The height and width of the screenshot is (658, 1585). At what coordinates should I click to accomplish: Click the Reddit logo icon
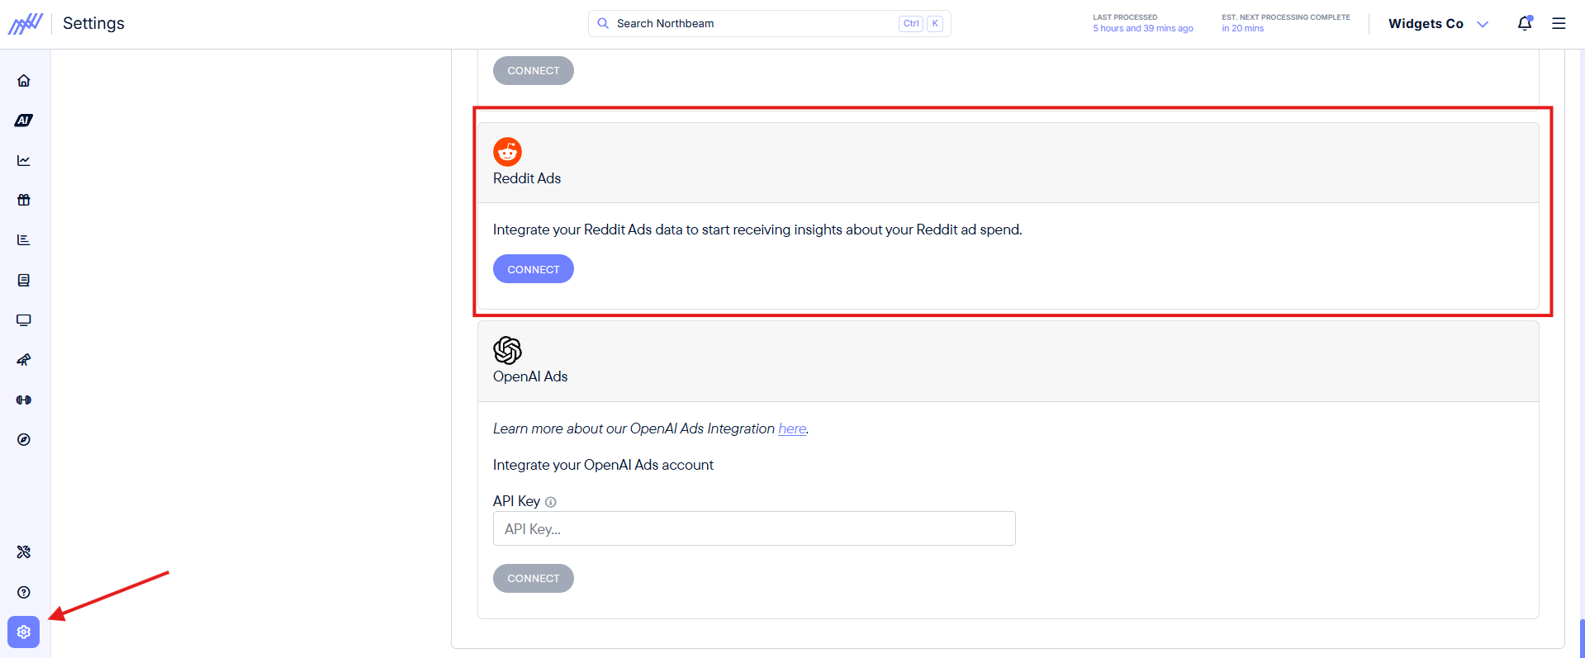(507, 152)
